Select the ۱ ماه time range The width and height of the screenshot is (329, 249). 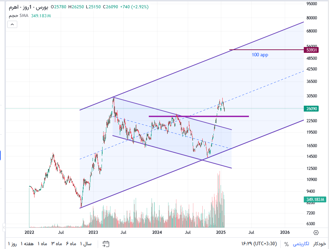[42, 244]
